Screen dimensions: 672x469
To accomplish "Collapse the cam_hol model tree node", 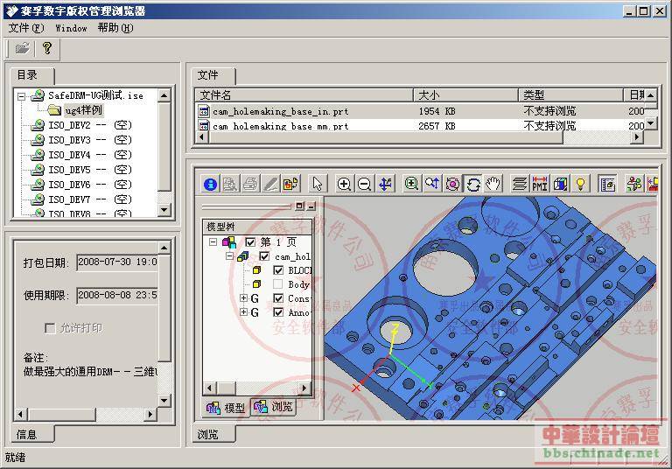I will (230, 256).
